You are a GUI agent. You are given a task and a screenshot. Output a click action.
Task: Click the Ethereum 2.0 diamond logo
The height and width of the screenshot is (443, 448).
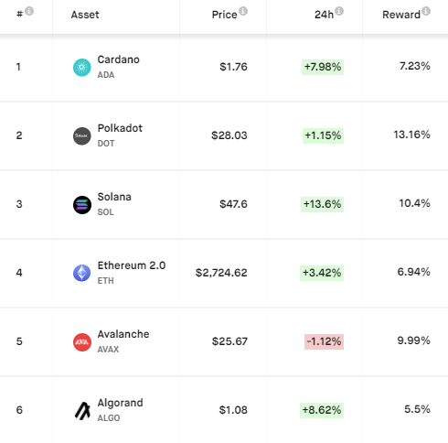pos(82,273)
